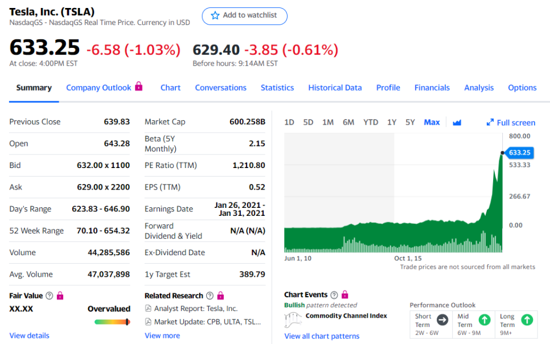
Task: Select the 1D chart range
Action: (289, 122)
